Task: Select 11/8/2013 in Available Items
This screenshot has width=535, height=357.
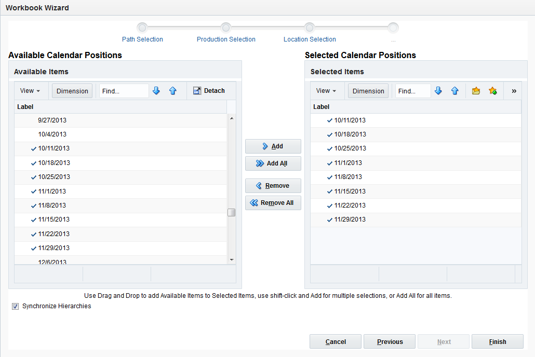Action: 121,205
